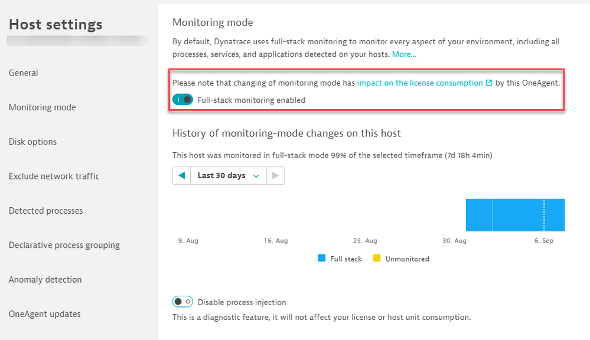Click the external link icon beside license consumption
Image resolution: width=590 pixels, height=340 pixels.
point(488,83)
